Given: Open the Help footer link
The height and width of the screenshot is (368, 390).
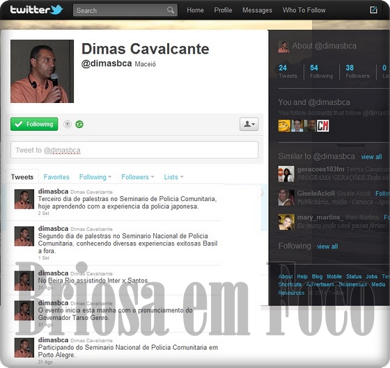Looking at the screenshot, I should pos(302,276).
